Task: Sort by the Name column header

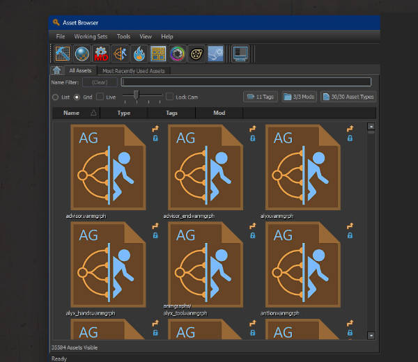Action: [76, 113]
